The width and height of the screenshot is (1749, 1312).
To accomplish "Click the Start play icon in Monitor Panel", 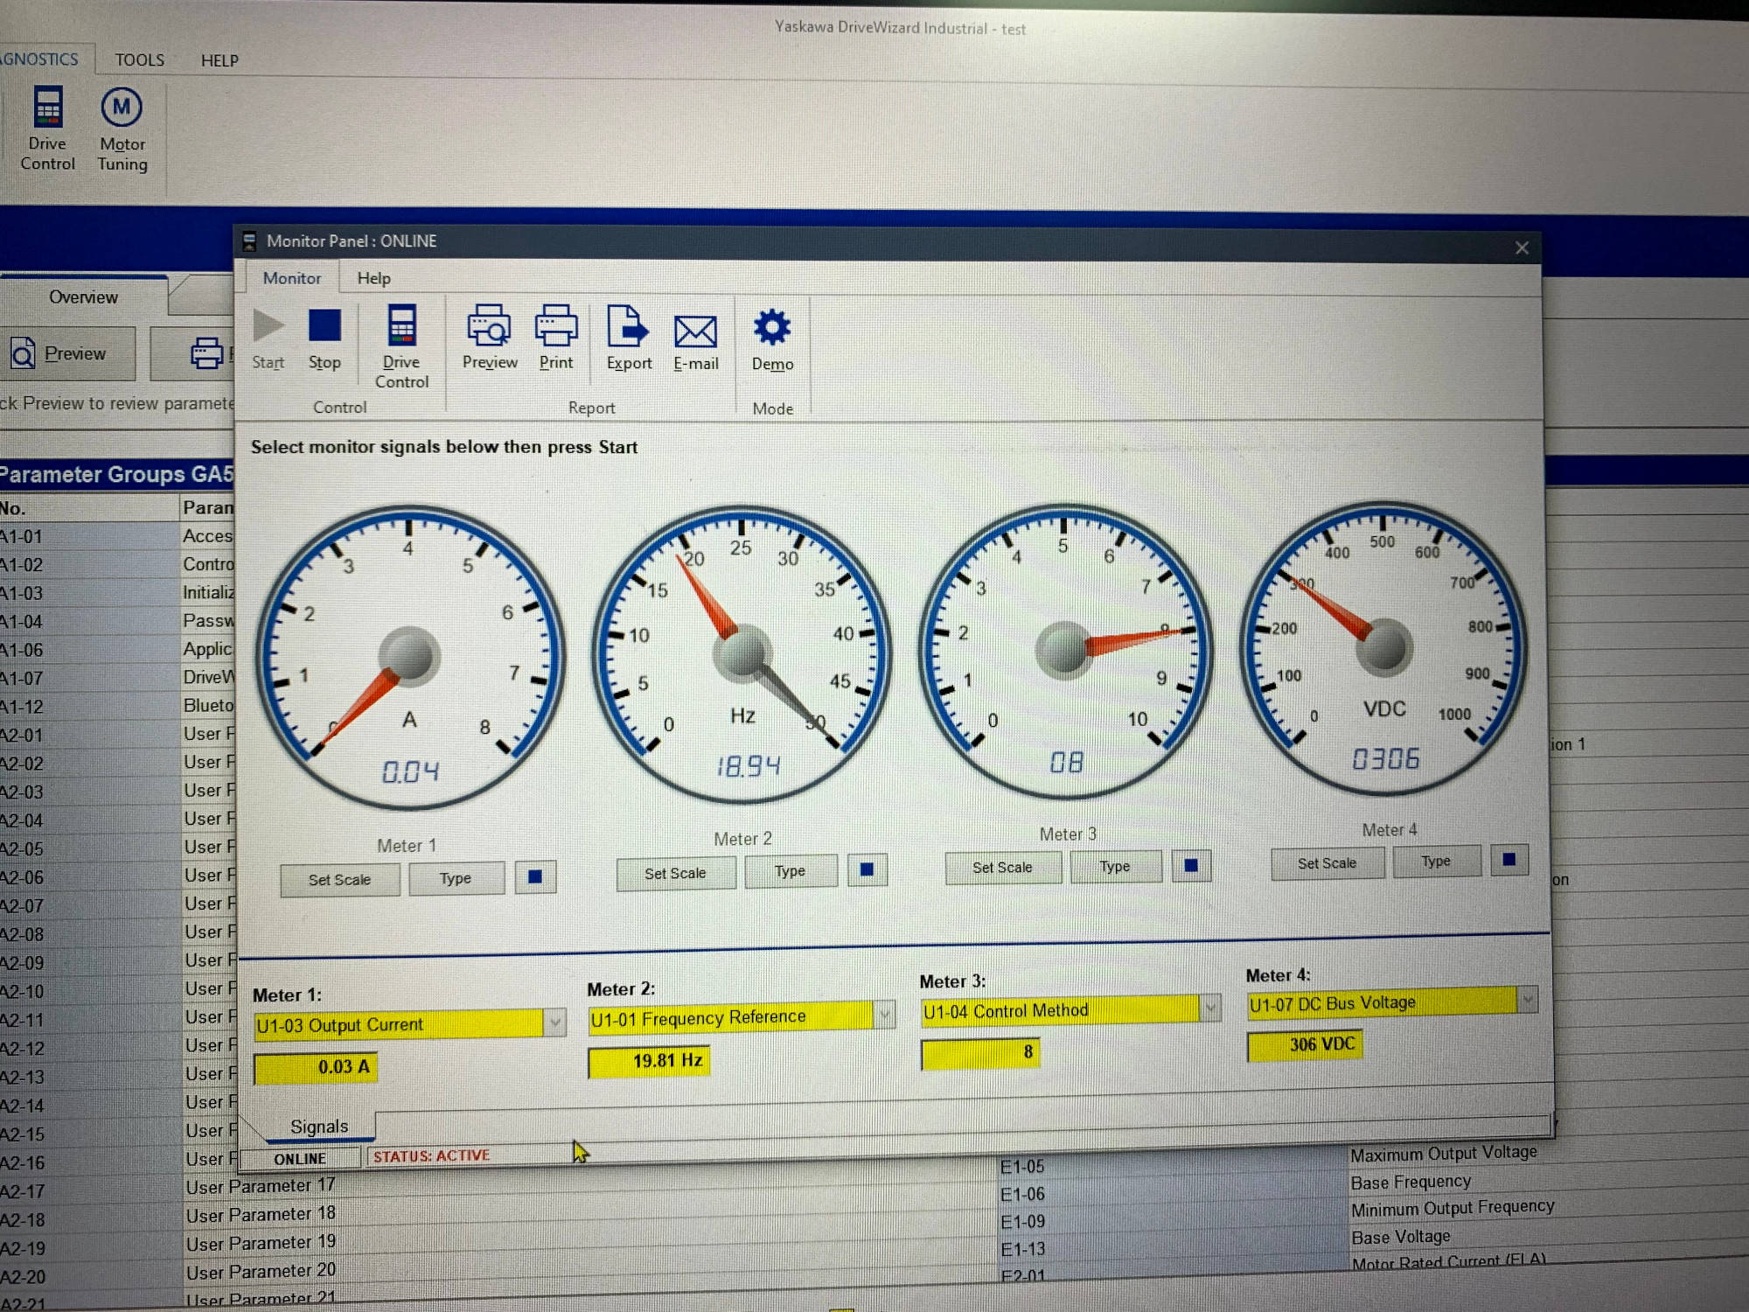I will [268, 326].
